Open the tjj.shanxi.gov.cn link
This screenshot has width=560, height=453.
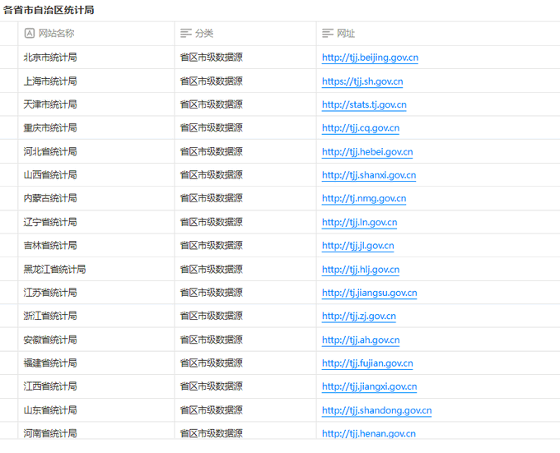point(369,175)
